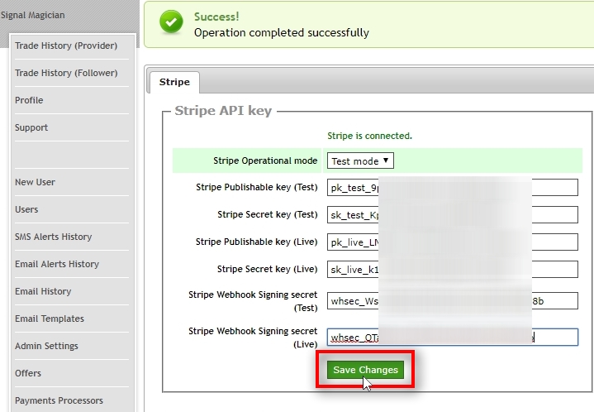Click the green success checkmark icon

click(x=171, y=22)
